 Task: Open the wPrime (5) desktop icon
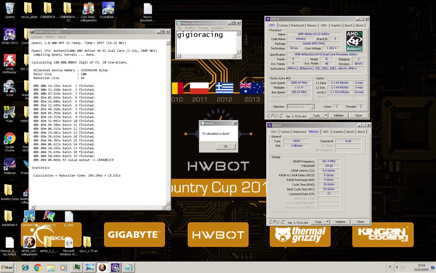(x=49, y=218)
